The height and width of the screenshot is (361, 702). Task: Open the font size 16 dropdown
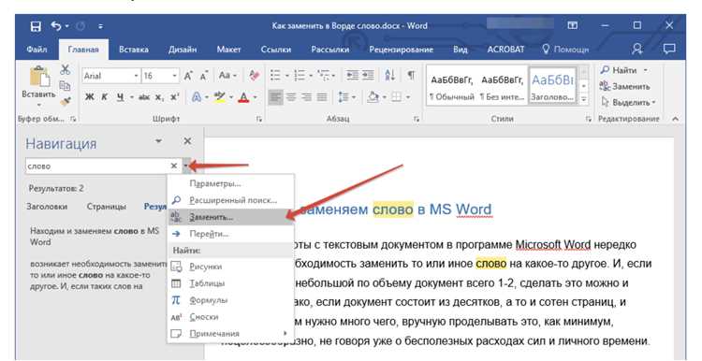pyautogui.click(x=175, y=76)
